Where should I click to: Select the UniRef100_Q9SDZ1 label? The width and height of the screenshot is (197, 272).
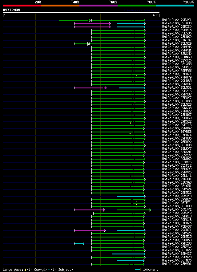pos(177,230)
